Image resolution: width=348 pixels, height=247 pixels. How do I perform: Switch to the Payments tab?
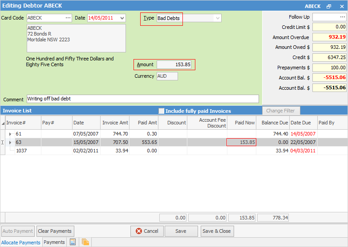pos(54,242)
